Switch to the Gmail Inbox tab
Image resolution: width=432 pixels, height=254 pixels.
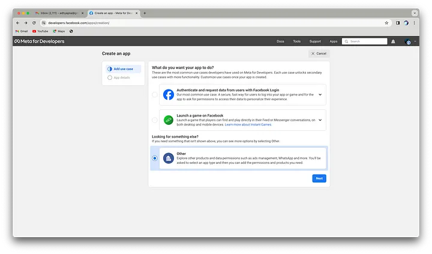pos(59,13)
